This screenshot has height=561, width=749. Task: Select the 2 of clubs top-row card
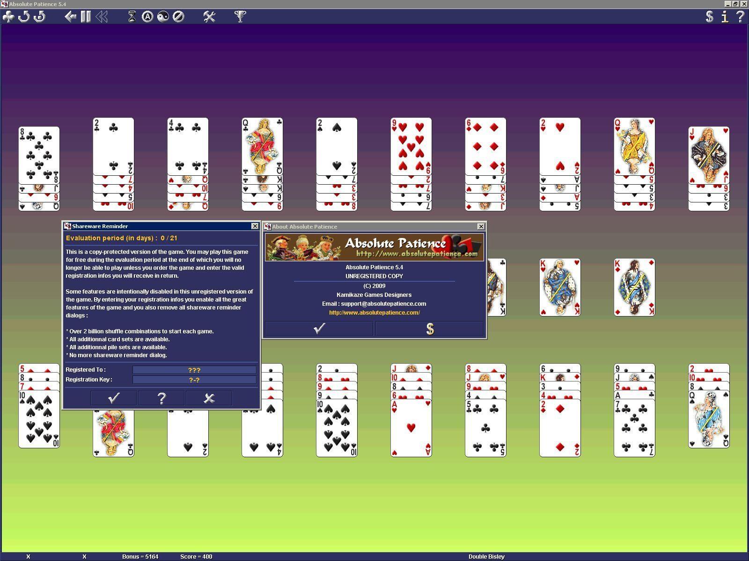tap(113, 146)
